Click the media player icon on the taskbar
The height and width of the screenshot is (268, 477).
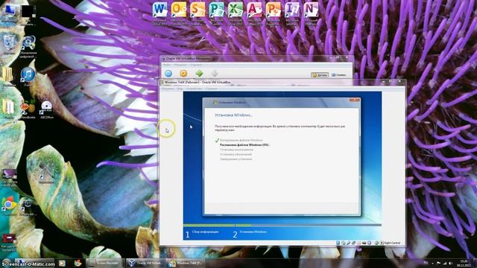(x=62, y=263)
